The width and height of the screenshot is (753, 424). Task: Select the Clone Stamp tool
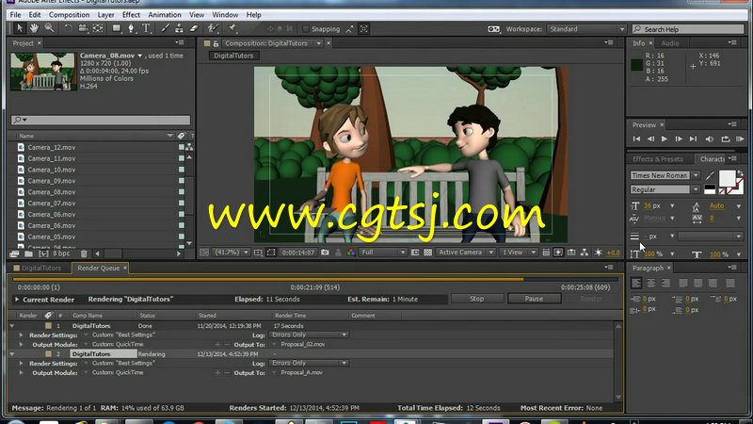tap(179, 29)
